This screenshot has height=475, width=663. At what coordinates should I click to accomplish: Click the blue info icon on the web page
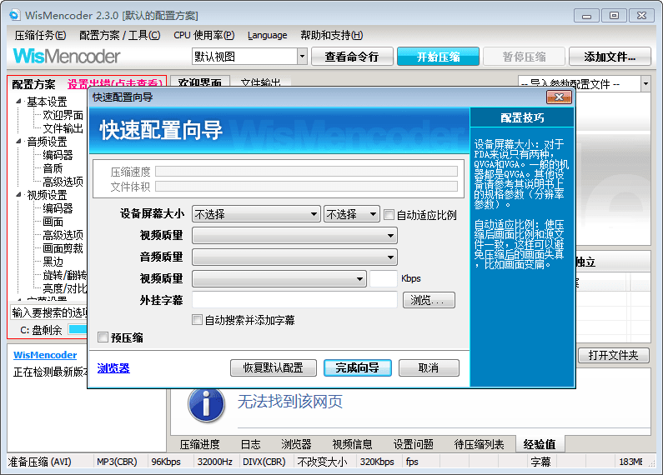206,403
